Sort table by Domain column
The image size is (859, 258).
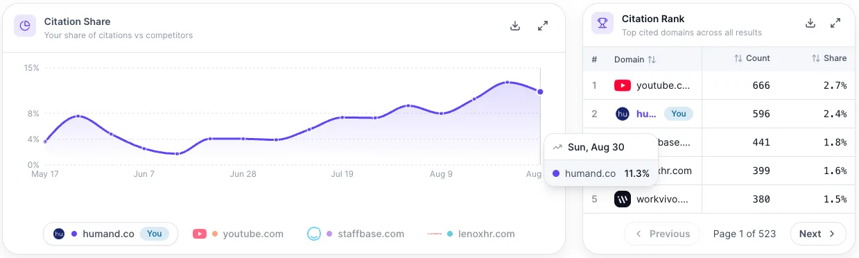[634, 59]
